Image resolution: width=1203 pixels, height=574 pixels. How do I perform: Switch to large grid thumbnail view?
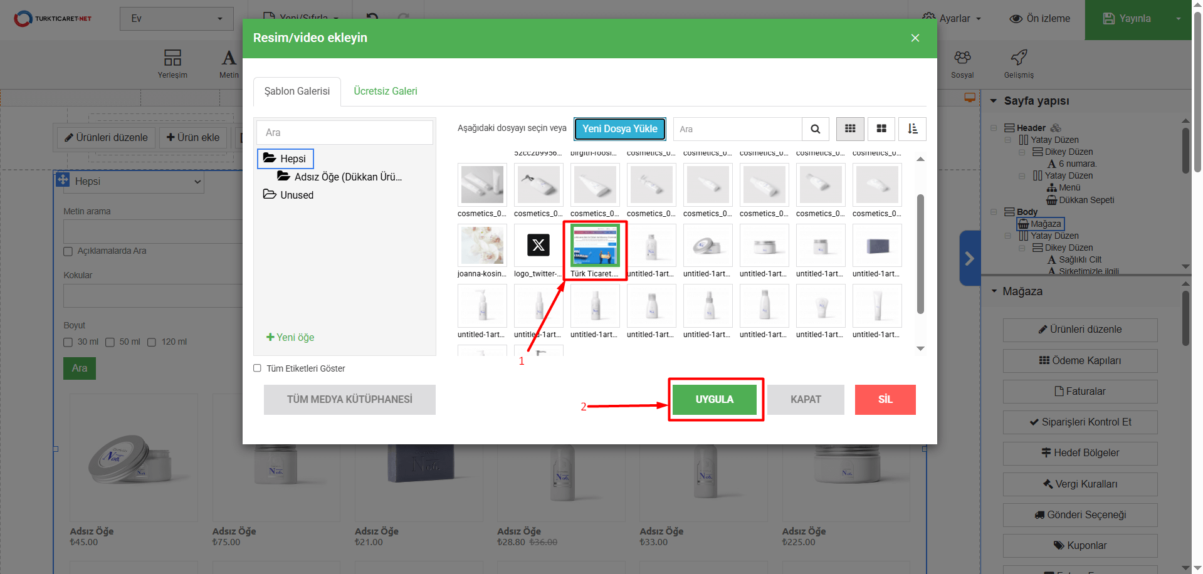coord(881,129)
